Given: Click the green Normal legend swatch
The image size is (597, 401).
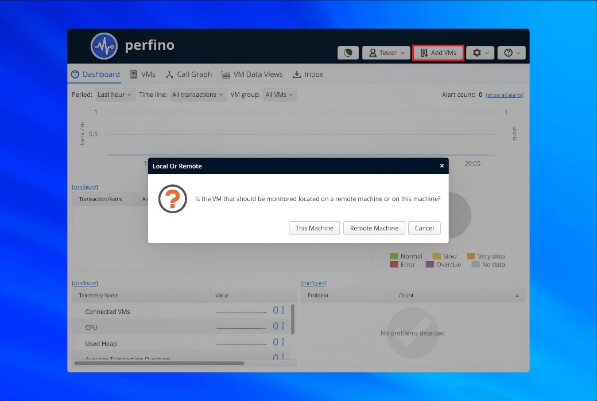Looking at the screenshot, I should [394, 256].
